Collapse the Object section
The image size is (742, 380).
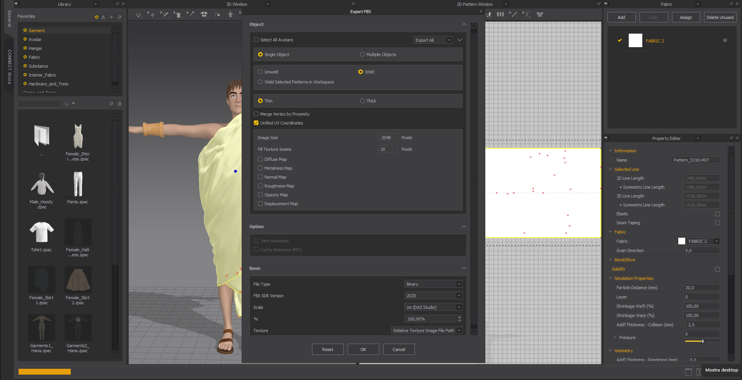click(x=464, y=24)
